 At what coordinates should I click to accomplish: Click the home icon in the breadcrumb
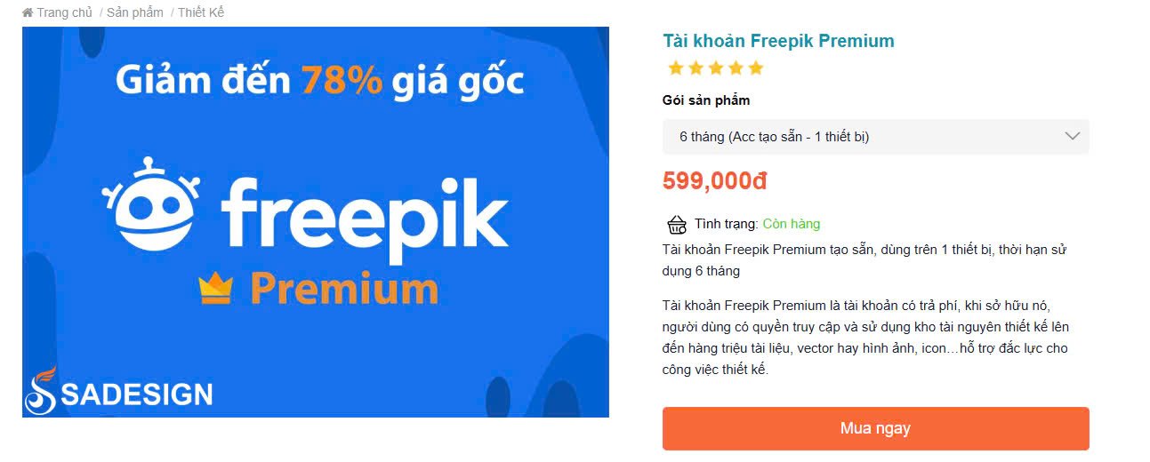pyautogui.click(x=28, y=12)
